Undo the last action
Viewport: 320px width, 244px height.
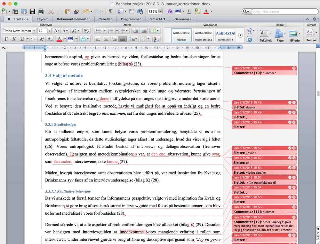tap(86, 11)
